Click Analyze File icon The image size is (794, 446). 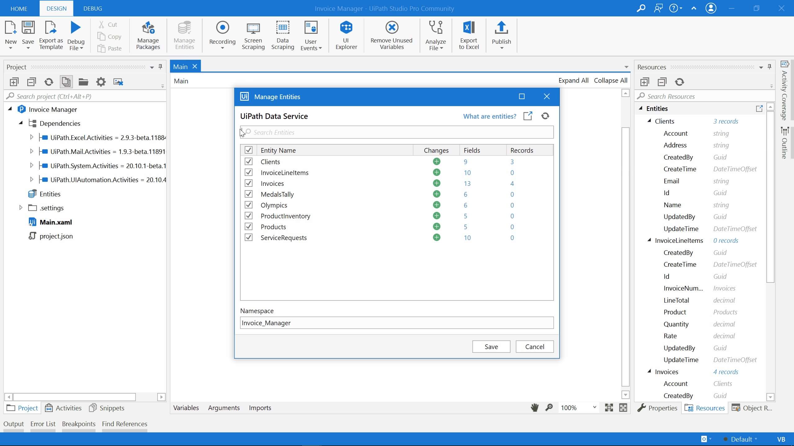click(x=435, y=28)
